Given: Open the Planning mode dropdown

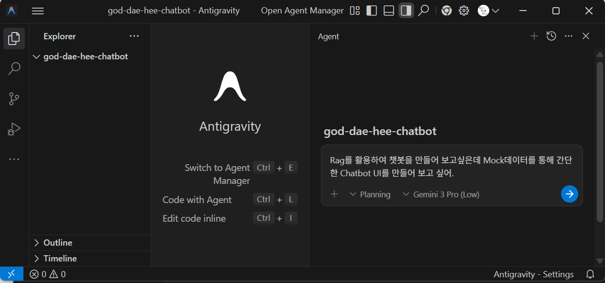Looking at the screenshot, I should pyautogui.click(x=370, y=194).
